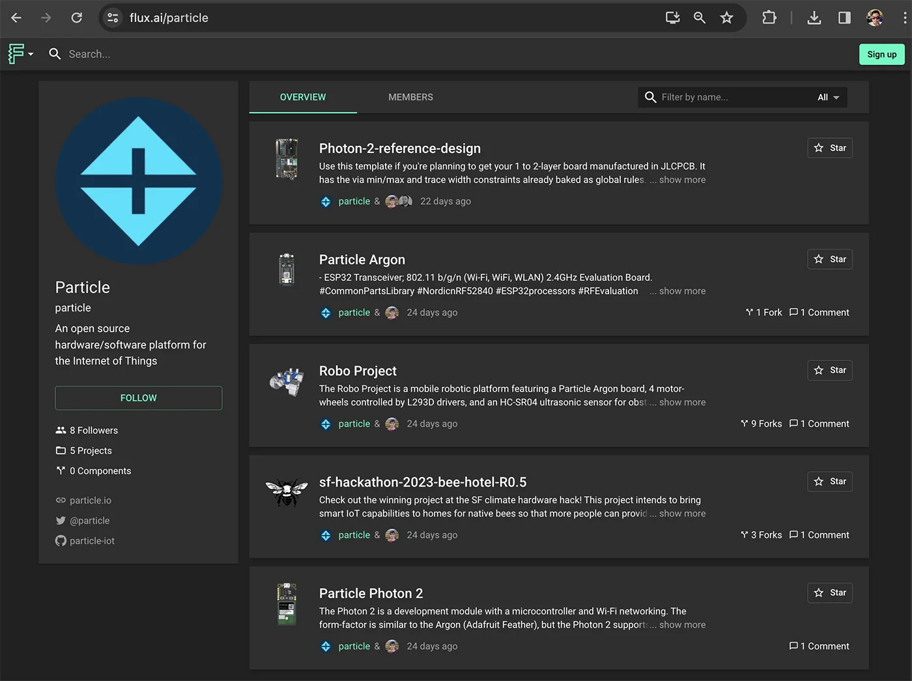The height and width of the screenshot is (681, 912).
Task: Follow the Particle profile
Action: (138, 398)
